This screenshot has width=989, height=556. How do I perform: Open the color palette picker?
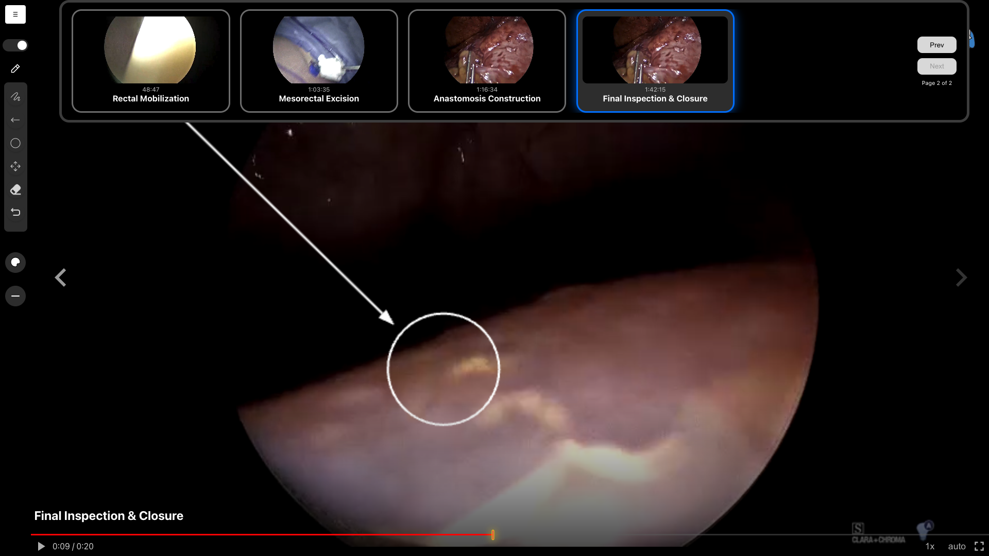[15, 263]
